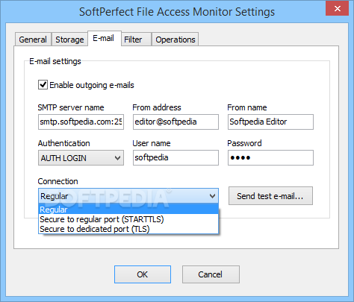Switch to the General tab
This screenshot has height=302, width=354.
tap(33, 40)
